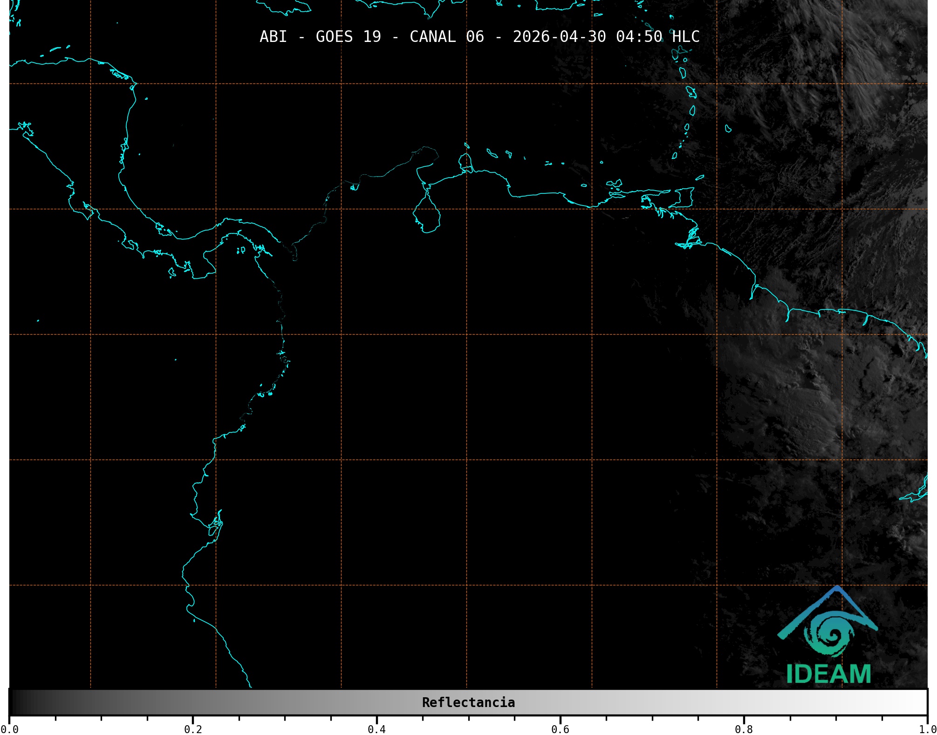Click the 'CANAL 06' text in the title
Screen dimensions: 937x735
[x=446, y=37]
